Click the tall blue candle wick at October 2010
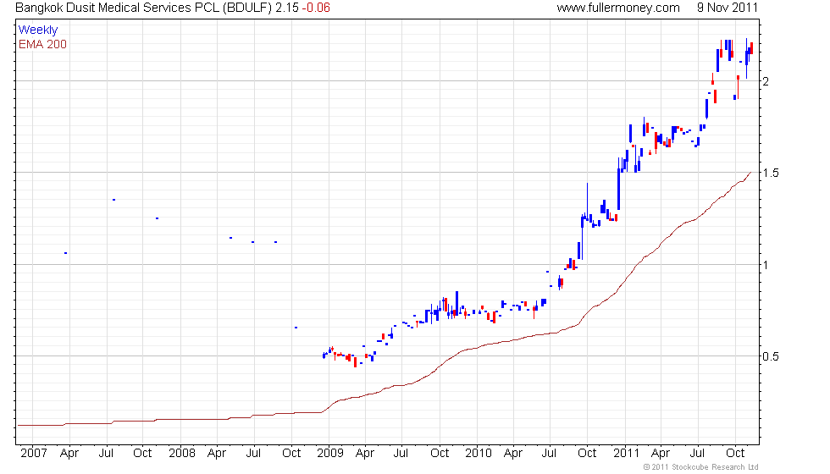830x474 pixels. [587, 200]
